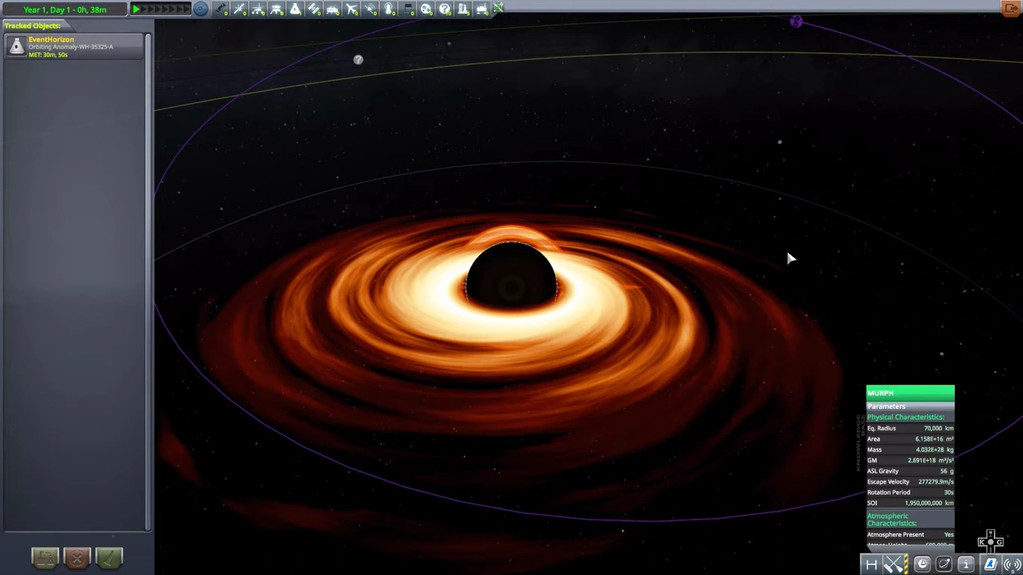Click the Unknown objects question-mark filter
1023x575 pixels.
pyautogui.click(x=446, y=9)
